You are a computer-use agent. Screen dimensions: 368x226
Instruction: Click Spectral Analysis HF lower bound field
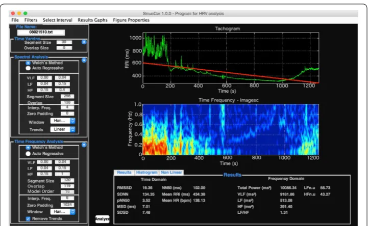[x=44, y=90]
